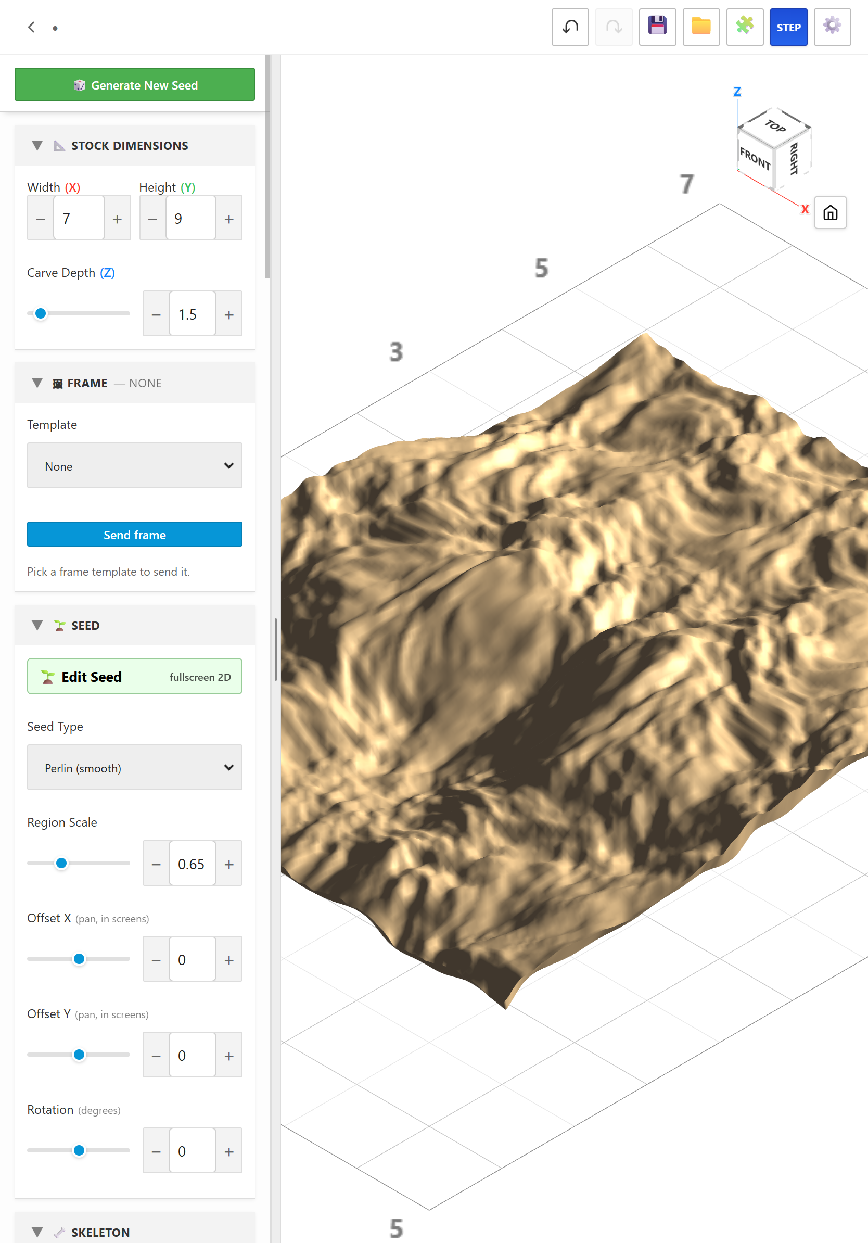Decrease Width (X) with minus
Screen dimensions: 868x1243
[41, 219]
